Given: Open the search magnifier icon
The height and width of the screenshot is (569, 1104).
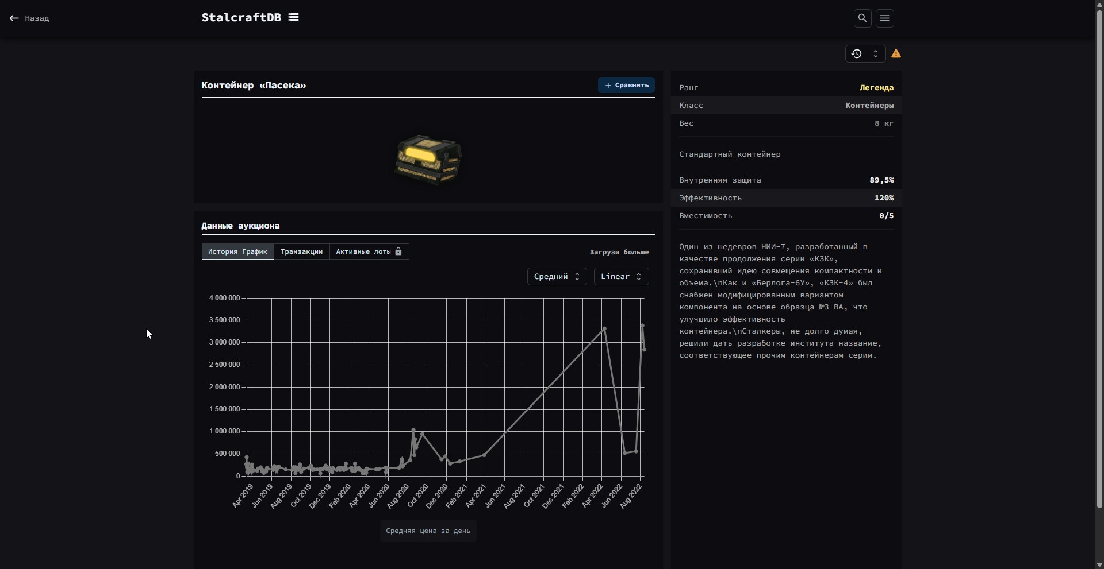Looking at the screenshot, I should tap(862, 18).
